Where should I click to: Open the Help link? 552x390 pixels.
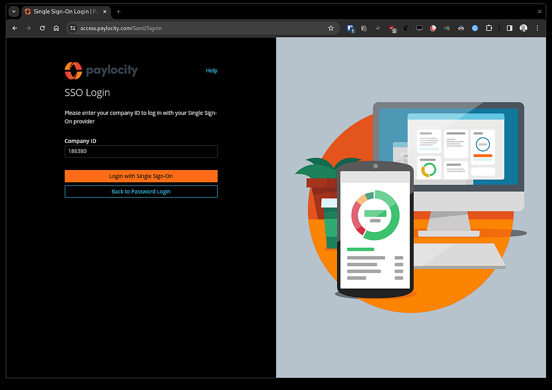click(211, 71)
